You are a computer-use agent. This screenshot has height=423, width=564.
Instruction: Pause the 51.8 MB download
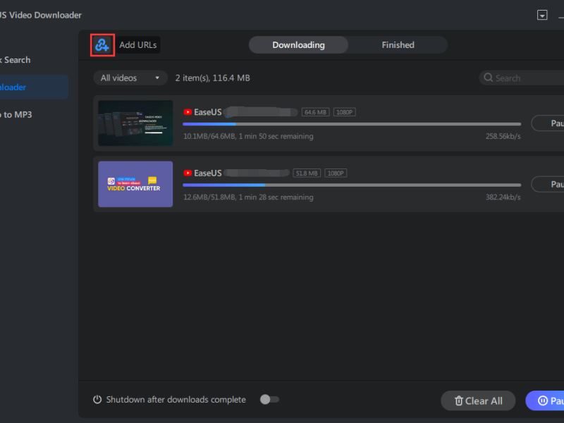click(x=548, y=184)
